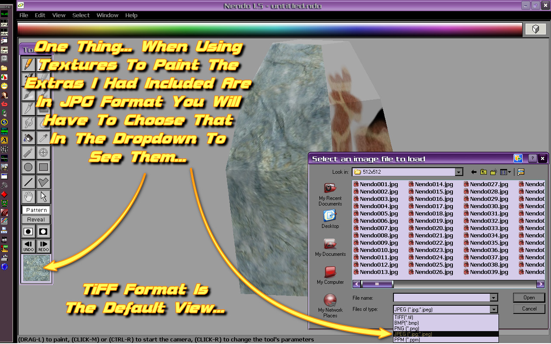Image resolution: width=551 pixels, height=344 pixels.
Task: Choose the rectangle shape tool
Action: (43, 167)
